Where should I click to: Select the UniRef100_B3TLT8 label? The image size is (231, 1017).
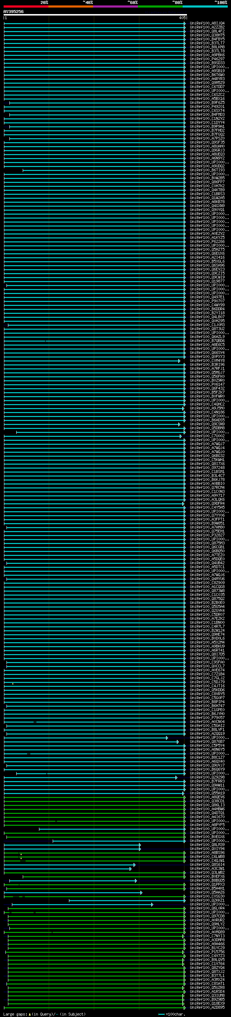[207, 51]
